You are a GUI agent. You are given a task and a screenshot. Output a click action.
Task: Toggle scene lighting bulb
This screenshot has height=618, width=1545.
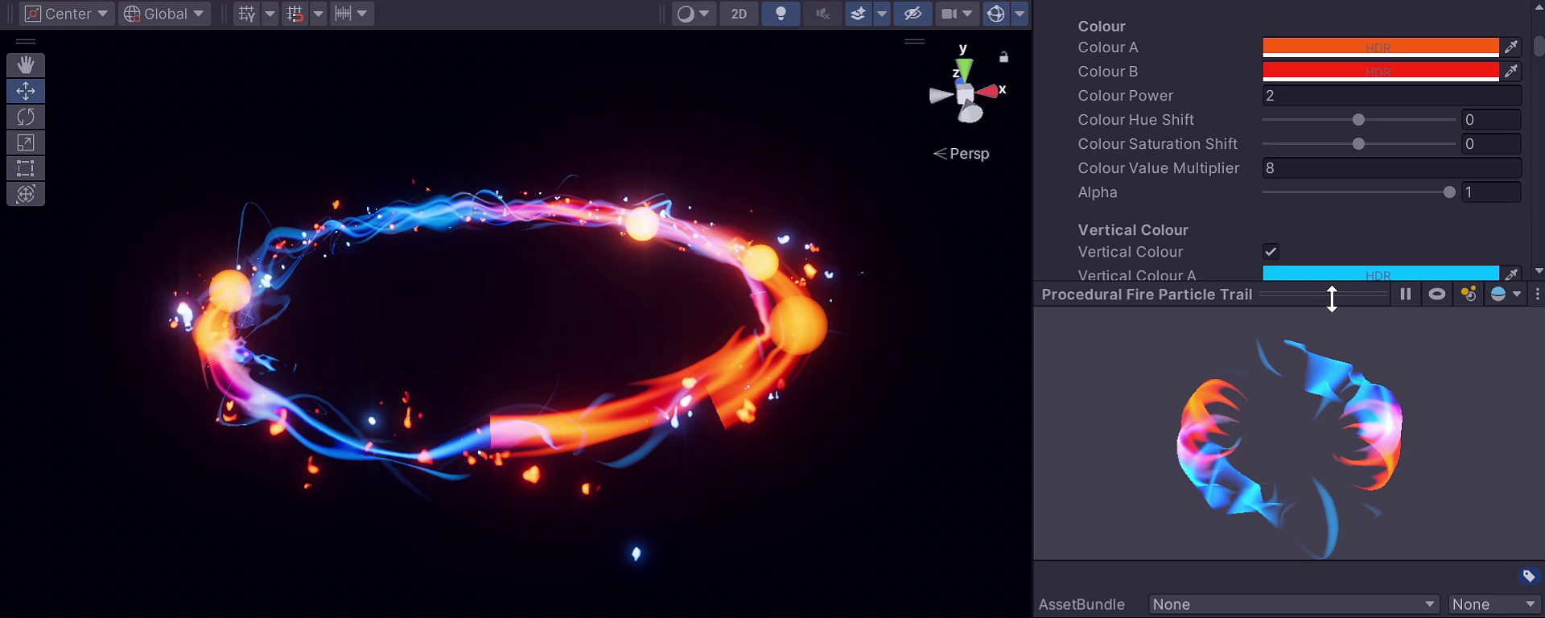(781, 14)
